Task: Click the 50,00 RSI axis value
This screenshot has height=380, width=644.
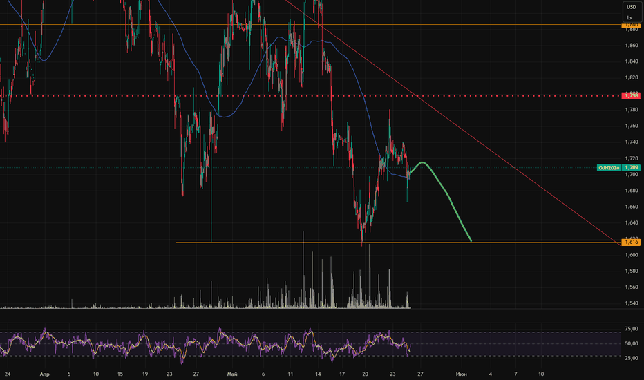Action: coord(632,343)
